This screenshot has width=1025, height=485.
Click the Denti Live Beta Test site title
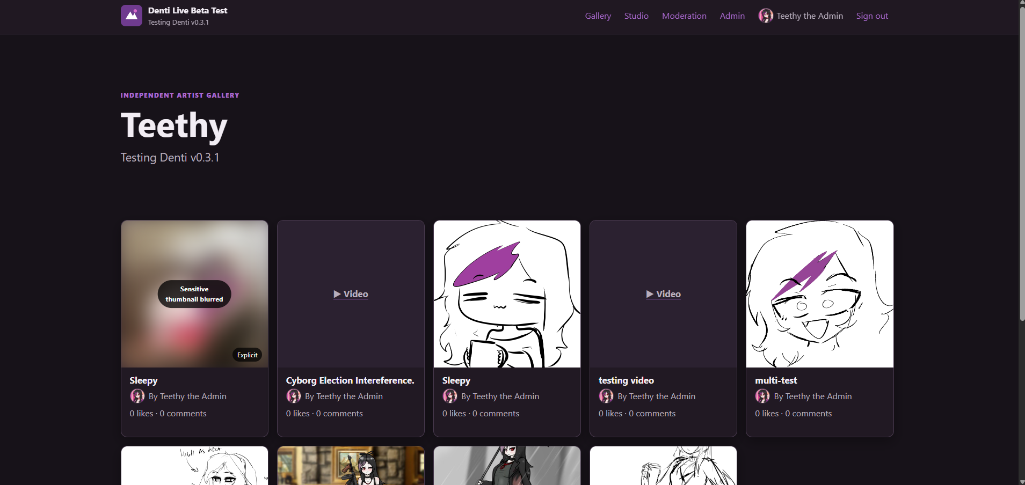coord(188,10)
